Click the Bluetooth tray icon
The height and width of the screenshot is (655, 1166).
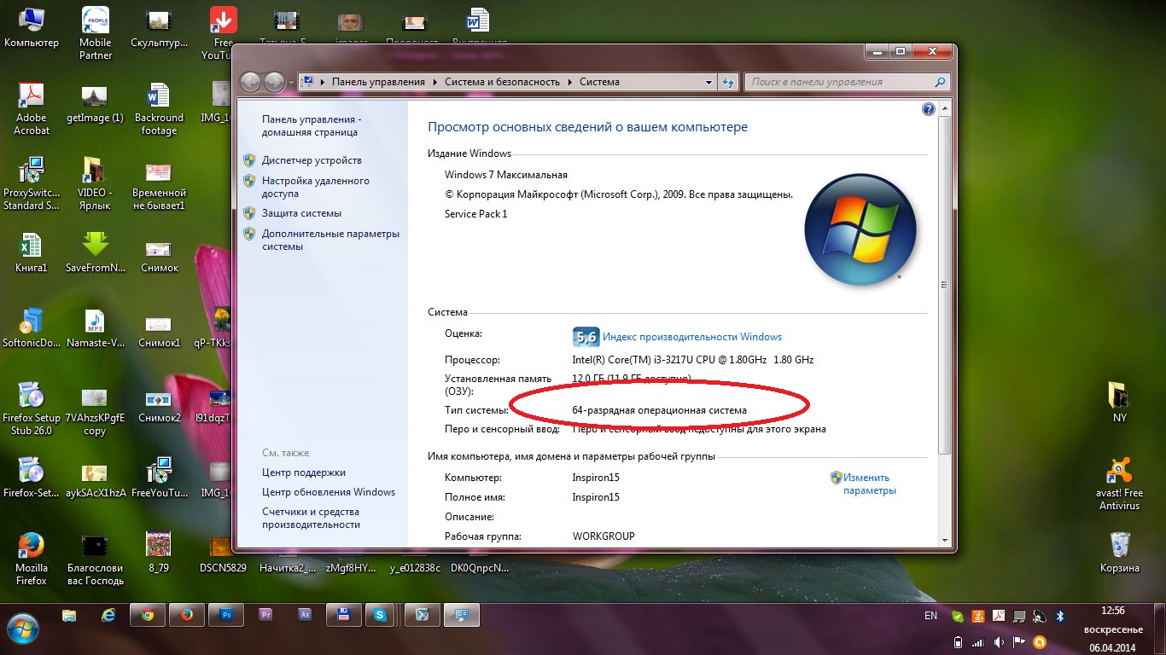point(1060,616)
